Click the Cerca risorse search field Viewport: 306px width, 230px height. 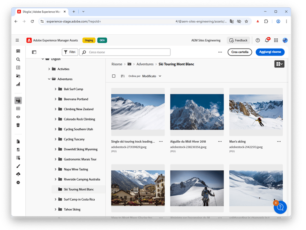tap(125, 52)
